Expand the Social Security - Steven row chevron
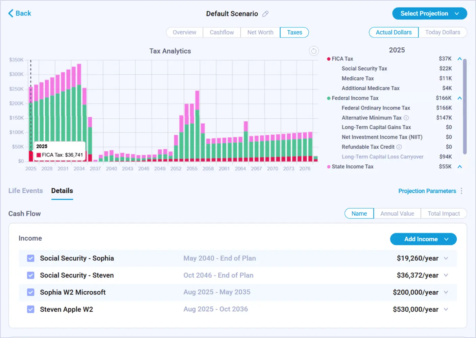 446,275
